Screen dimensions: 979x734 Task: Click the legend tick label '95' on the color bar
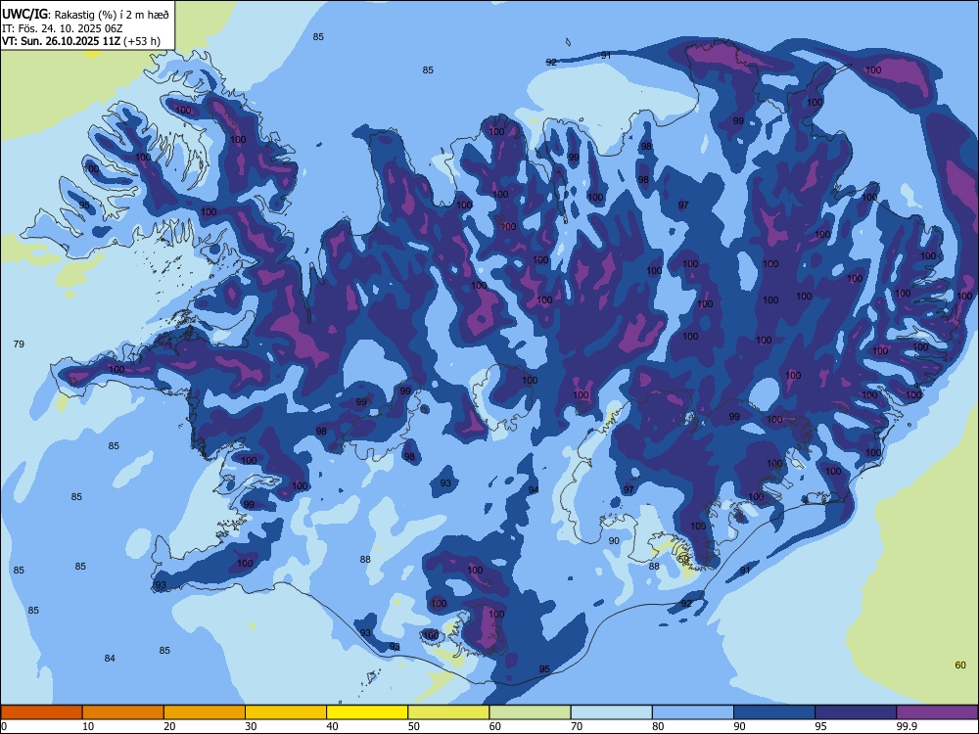pos(820,726)
